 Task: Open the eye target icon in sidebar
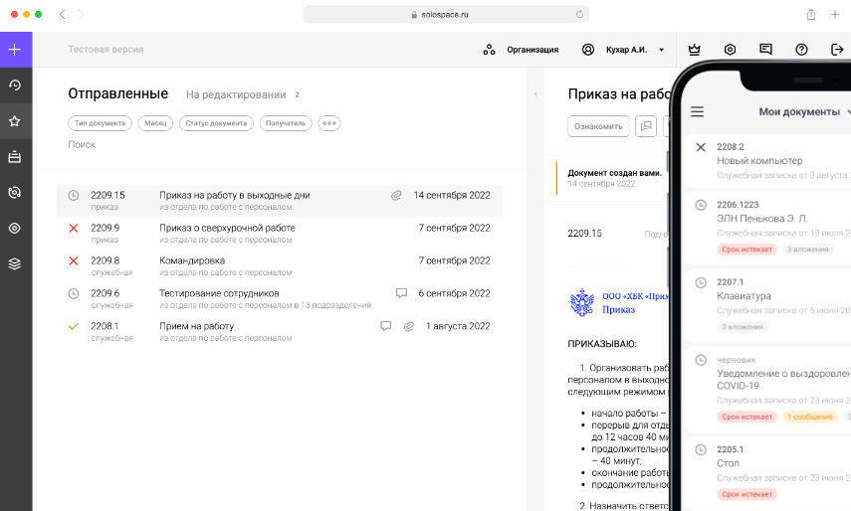point(15,228)
